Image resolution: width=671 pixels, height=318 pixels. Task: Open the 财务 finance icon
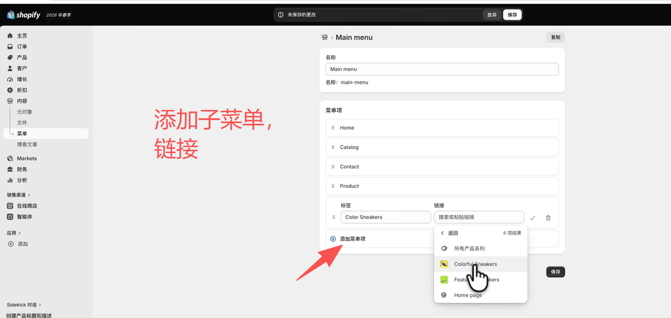click(x=10, y=170)
